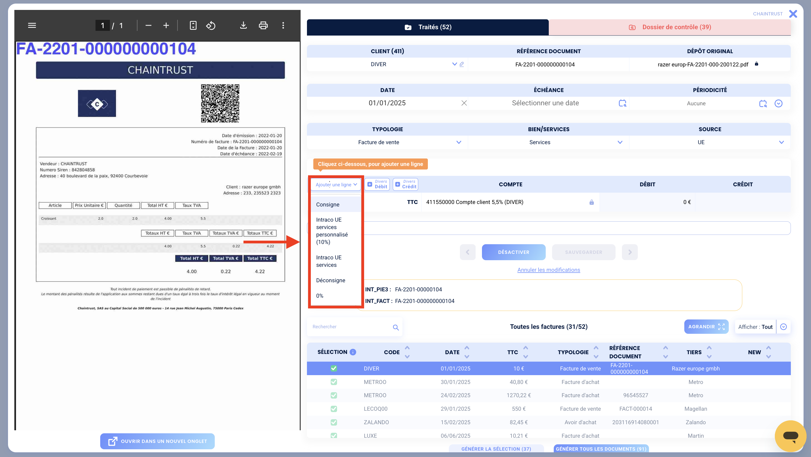Open PDF viewer more actions menu
Viewport: 811px width, 457px height.
click(x=283, y=25)
